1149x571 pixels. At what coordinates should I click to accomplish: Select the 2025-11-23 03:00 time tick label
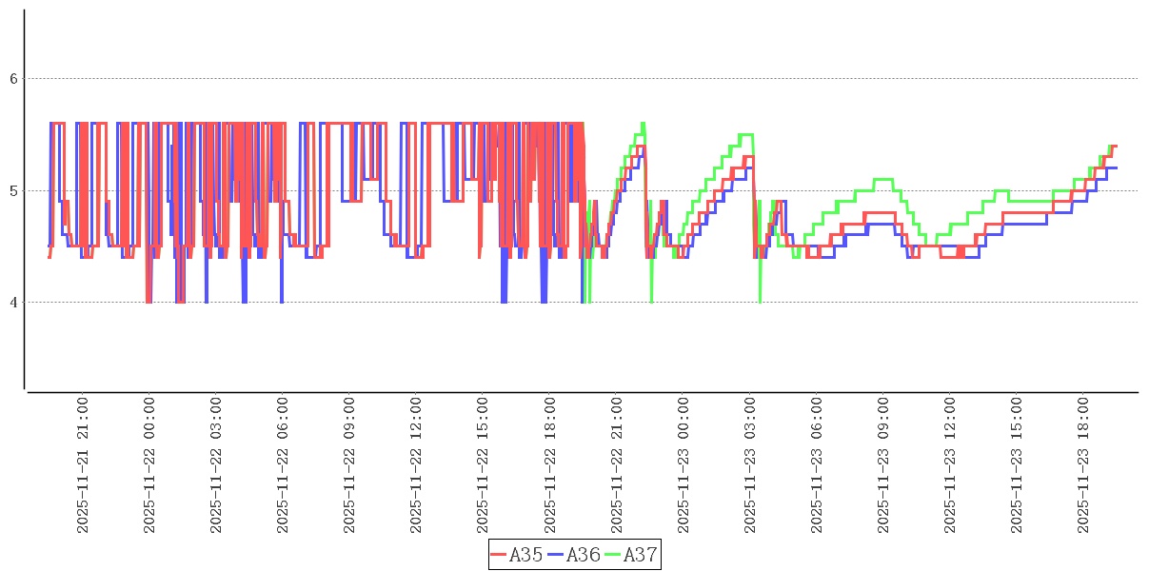pyautogui.click(x=749, y=465)
